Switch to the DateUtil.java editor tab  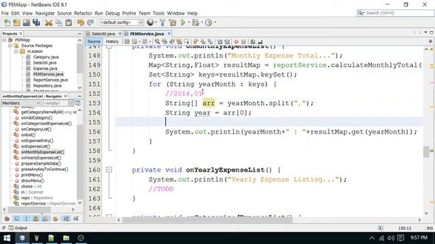tap(103, 34)
